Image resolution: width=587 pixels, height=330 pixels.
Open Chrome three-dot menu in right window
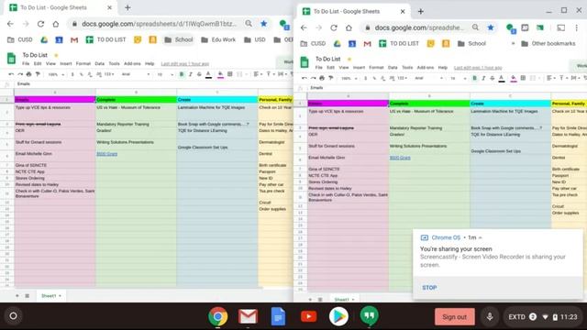pos(577,27)
